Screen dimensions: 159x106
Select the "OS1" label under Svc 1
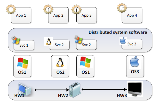point(22,72)
